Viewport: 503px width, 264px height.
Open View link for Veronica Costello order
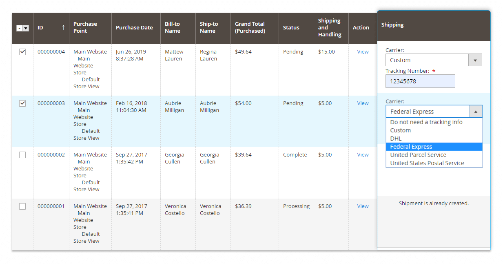[363, 206]
